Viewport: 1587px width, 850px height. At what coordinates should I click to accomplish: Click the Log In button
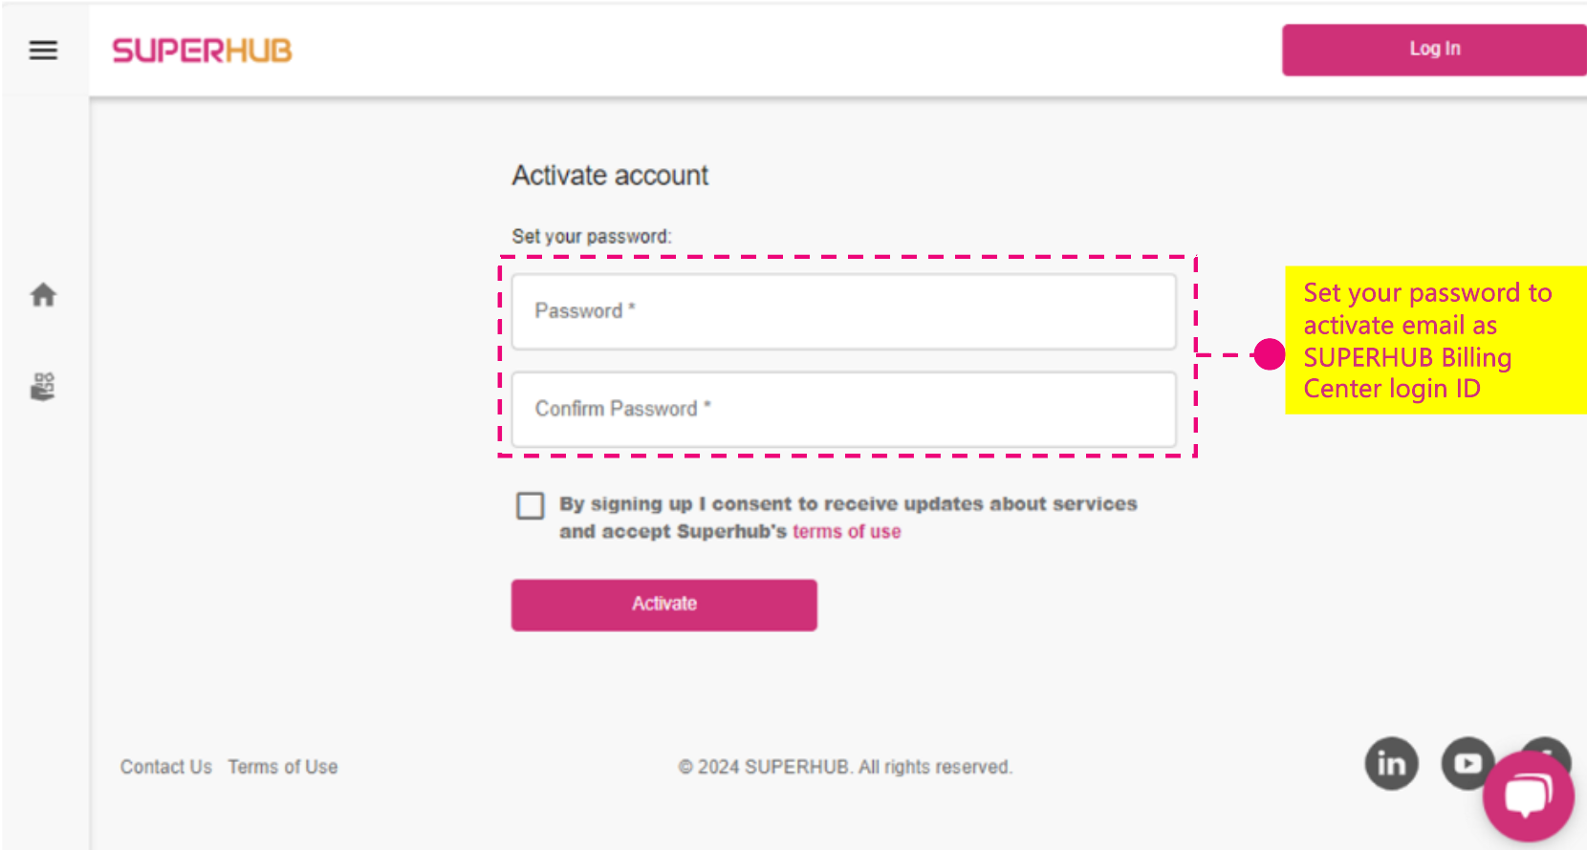click(1433, 49)
